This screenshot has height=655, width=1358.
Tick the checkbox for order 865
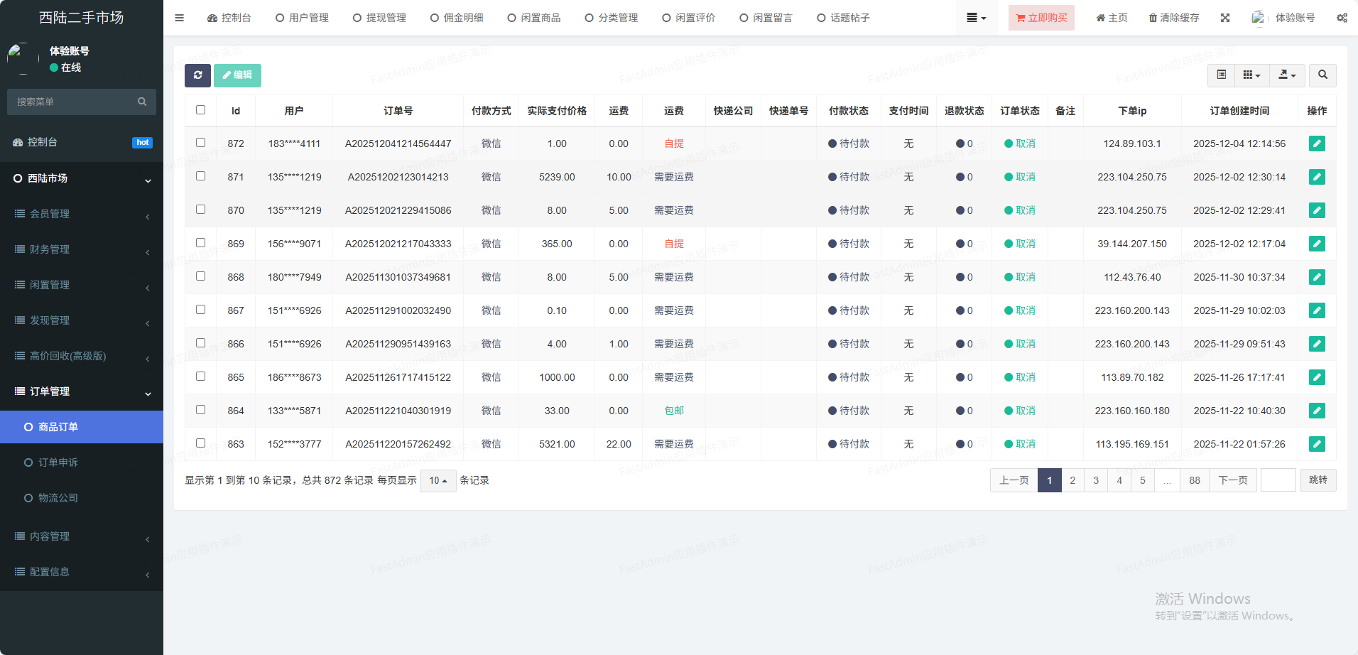point(200,377)
